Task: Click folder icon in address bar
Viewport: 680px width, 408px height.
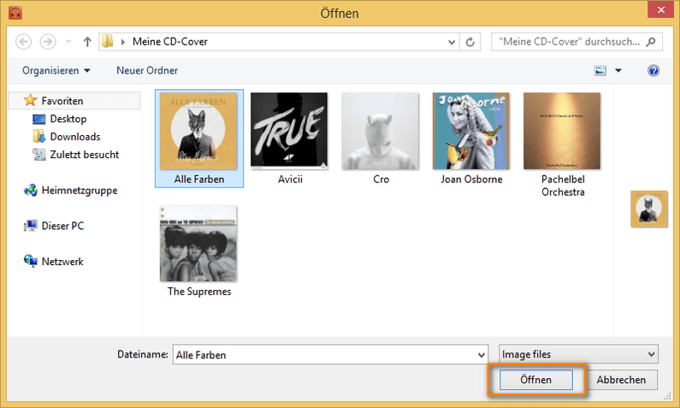Action: click(x=107, y=42)
